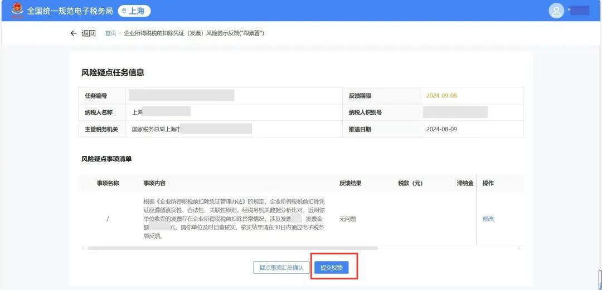602x290 pixels.
Task: Open the 上海 region selector
Action: (x=134, y=11)
